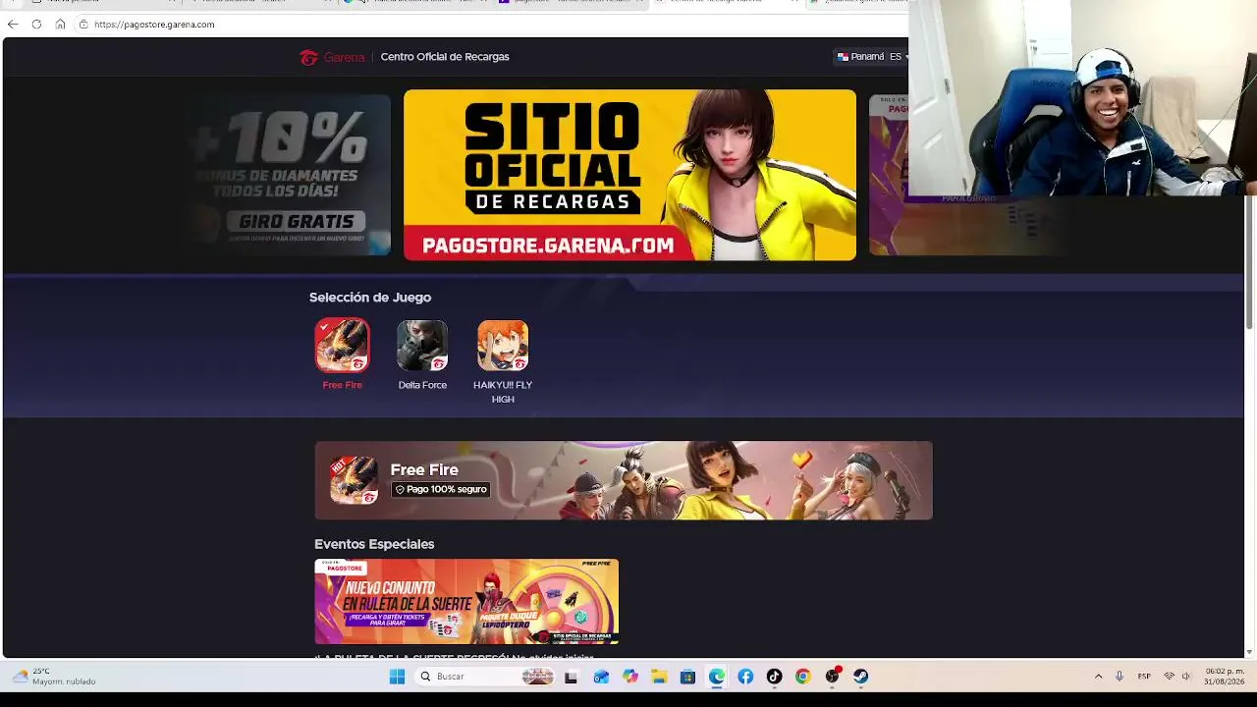
Task: Open Steam from the taskbar
Action: click(x=860, y=677)
